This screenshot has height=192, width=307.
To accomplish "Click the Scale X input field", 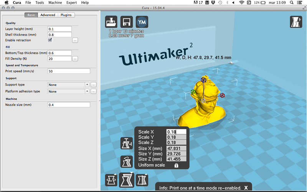I will [177, 132].
